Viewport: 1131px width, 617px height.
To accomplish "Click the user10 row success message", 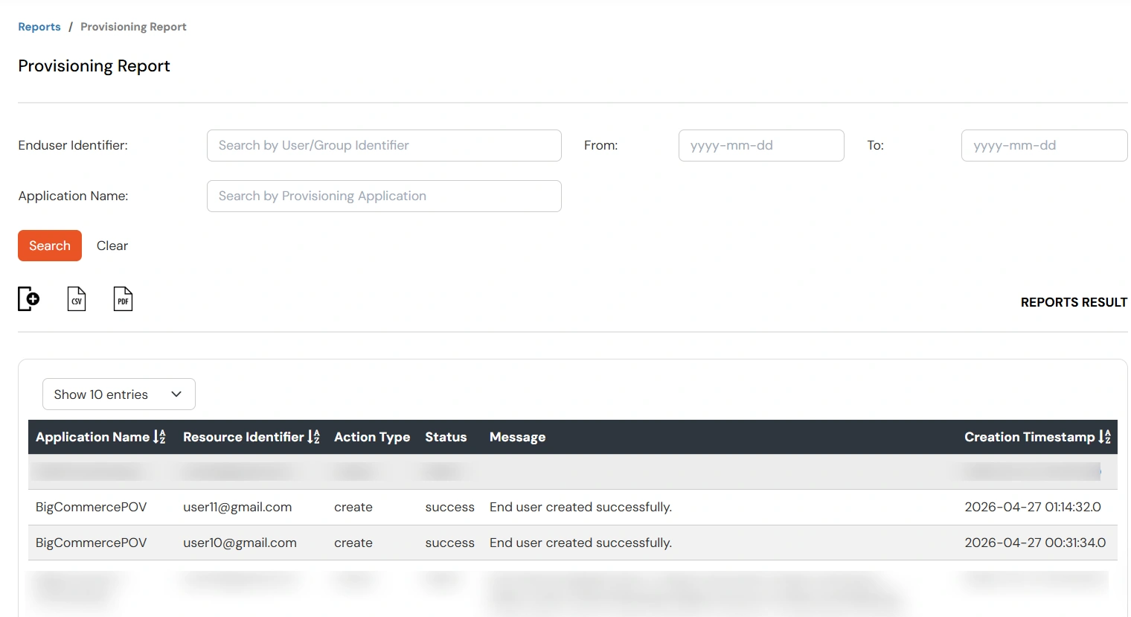I will tap(580, 543).
